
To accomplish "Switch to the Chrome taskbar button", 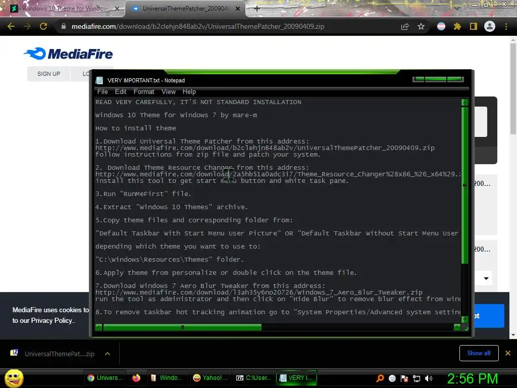I will (x=105, y=378).
